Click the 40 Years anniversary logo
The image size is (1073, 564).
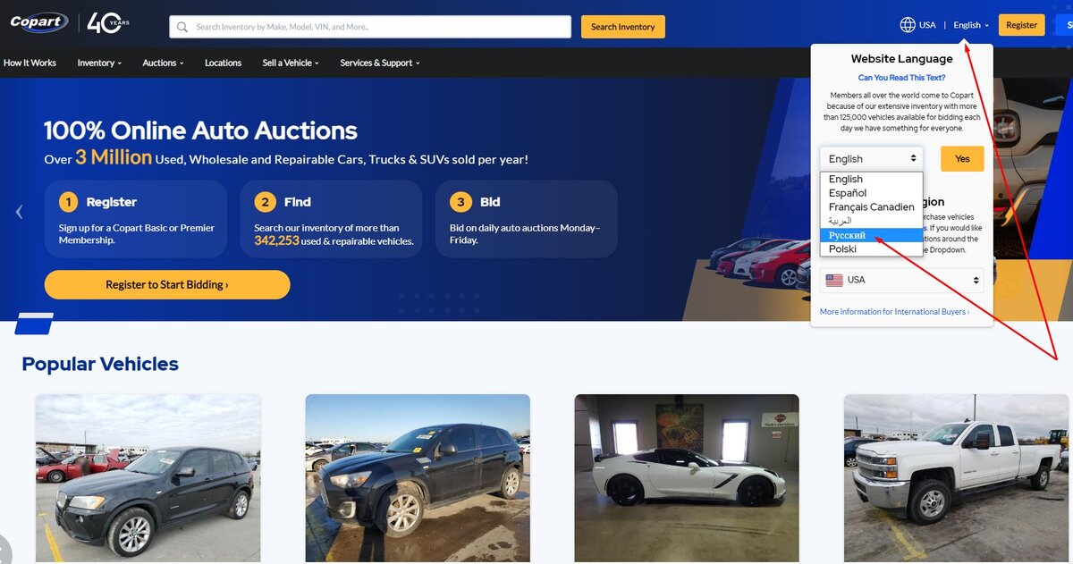click(107, 23)
